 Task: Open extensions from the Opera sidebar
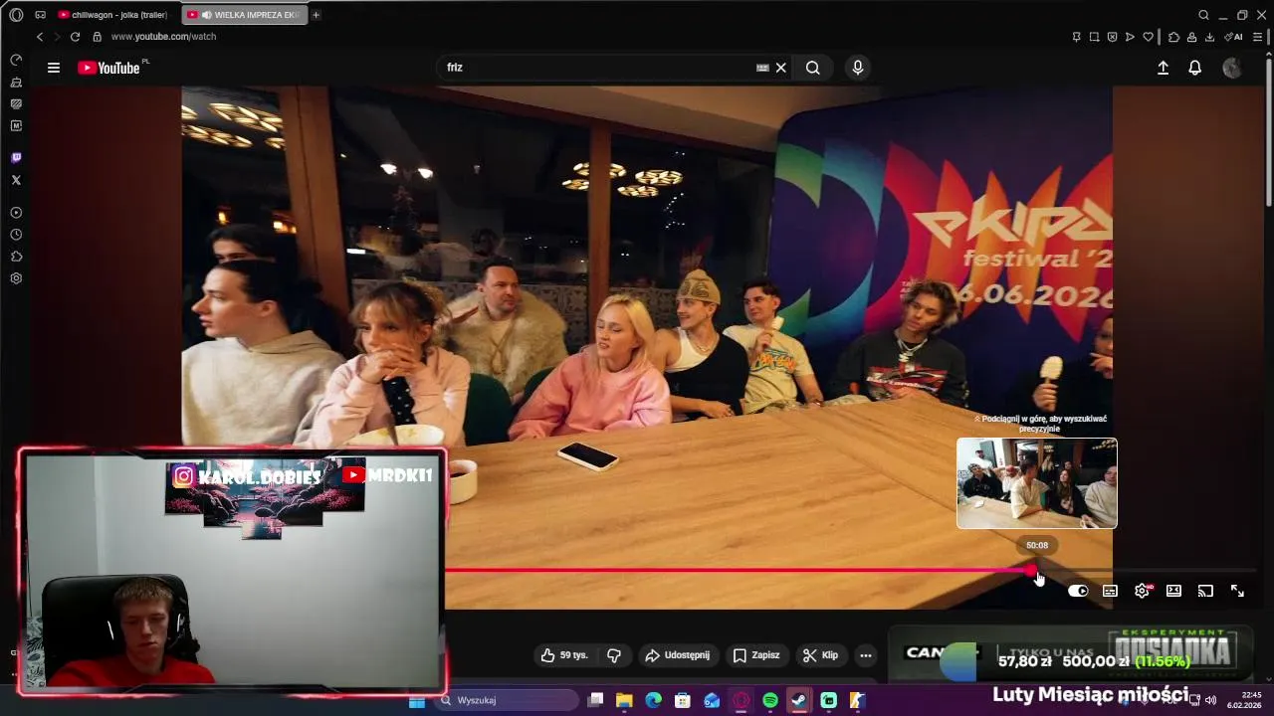pos(16,257)
